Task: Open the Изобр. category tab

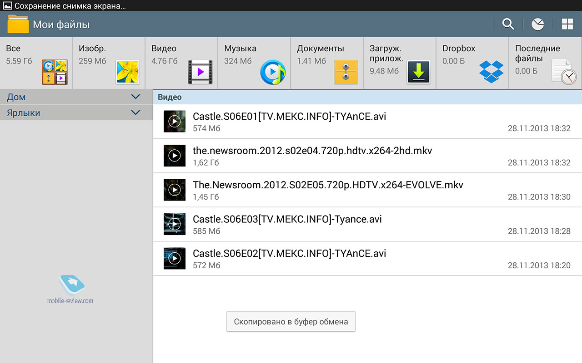Action: 109,63
